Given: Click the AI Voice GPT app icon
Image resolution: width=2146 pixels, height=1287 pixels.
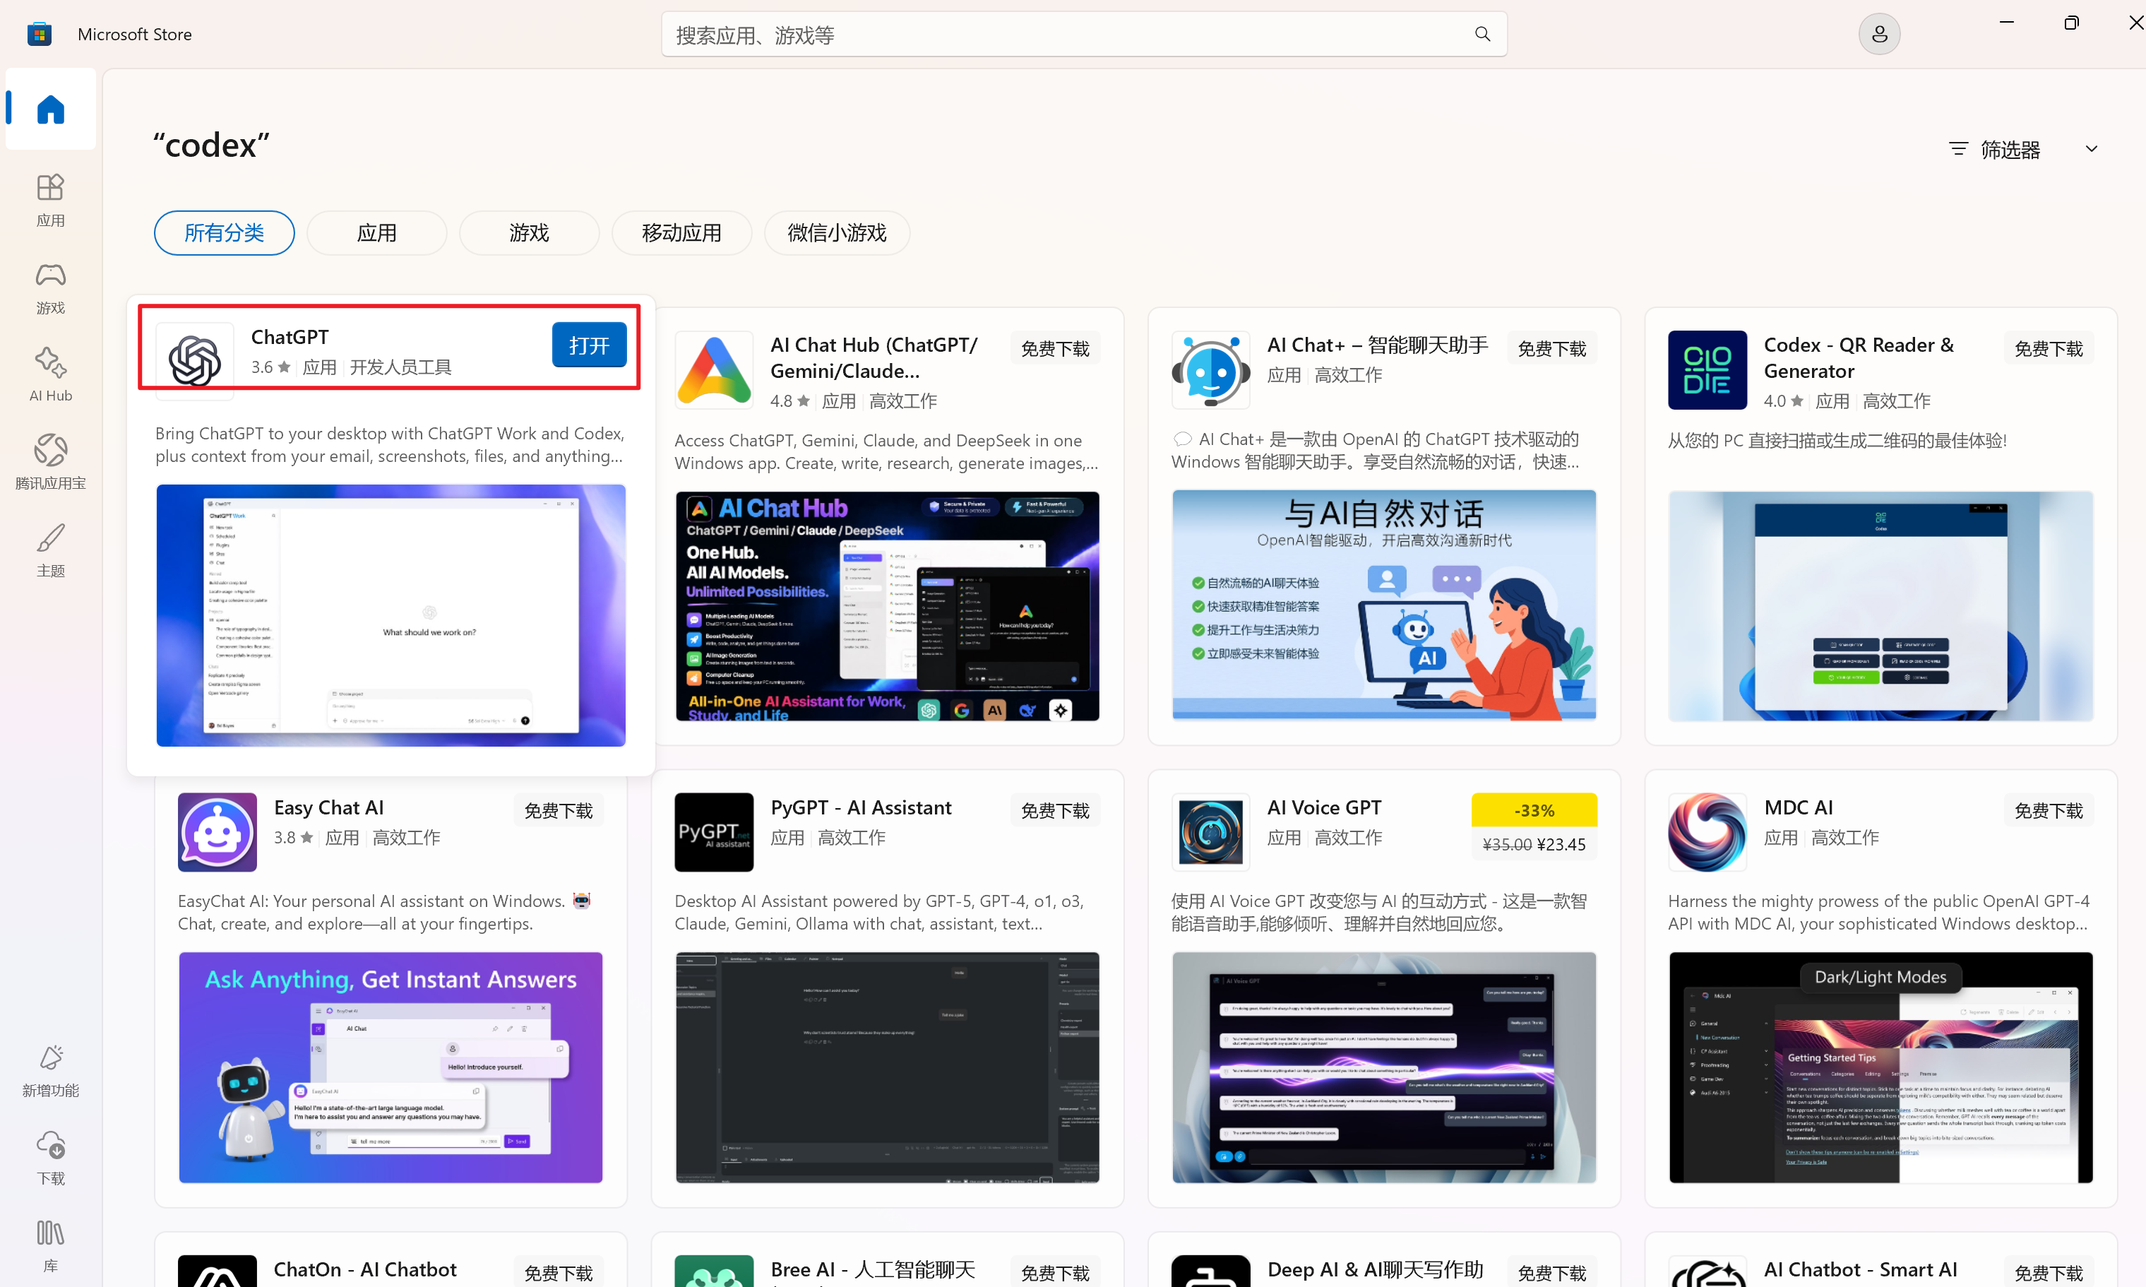Looking at the screenshot, I should (1211, 833).
